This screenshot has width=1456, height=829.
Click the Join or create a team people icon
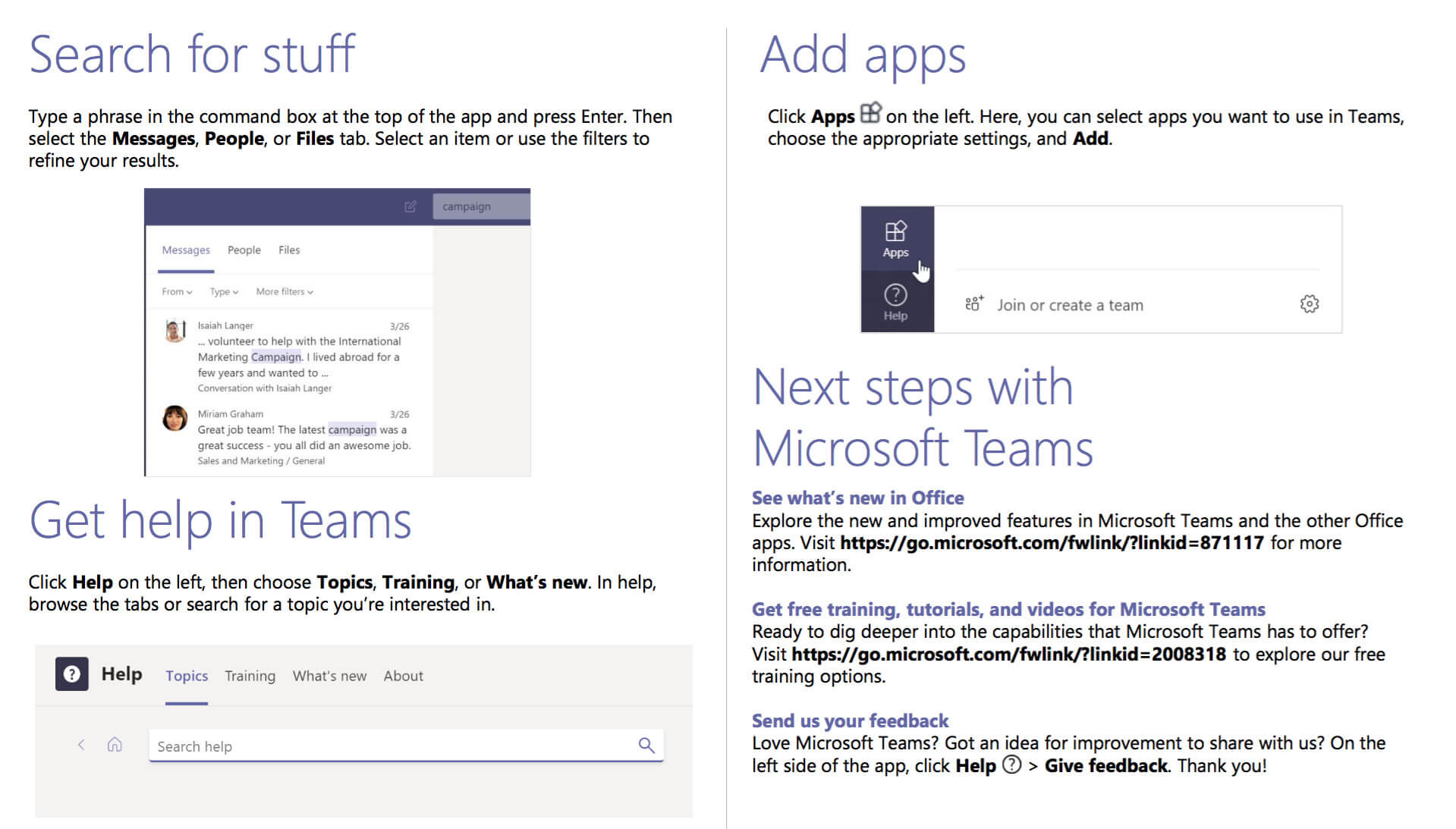pos(973,304)
